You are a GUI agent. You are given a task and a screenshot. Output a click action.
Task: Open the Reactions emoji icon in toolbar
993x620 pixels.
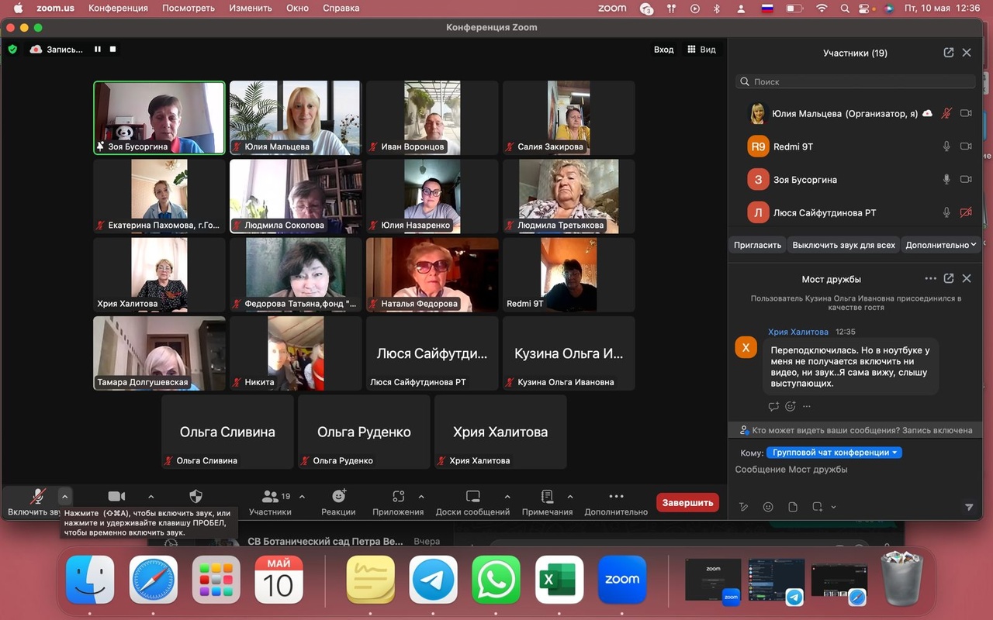click(x=338, y=497)
